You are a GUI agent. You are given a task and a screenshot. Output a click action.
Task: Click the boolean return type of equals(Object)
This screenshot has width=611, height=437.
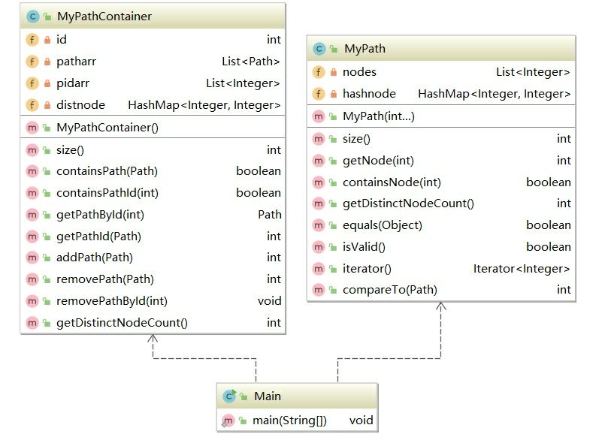[x=549, y=225]
